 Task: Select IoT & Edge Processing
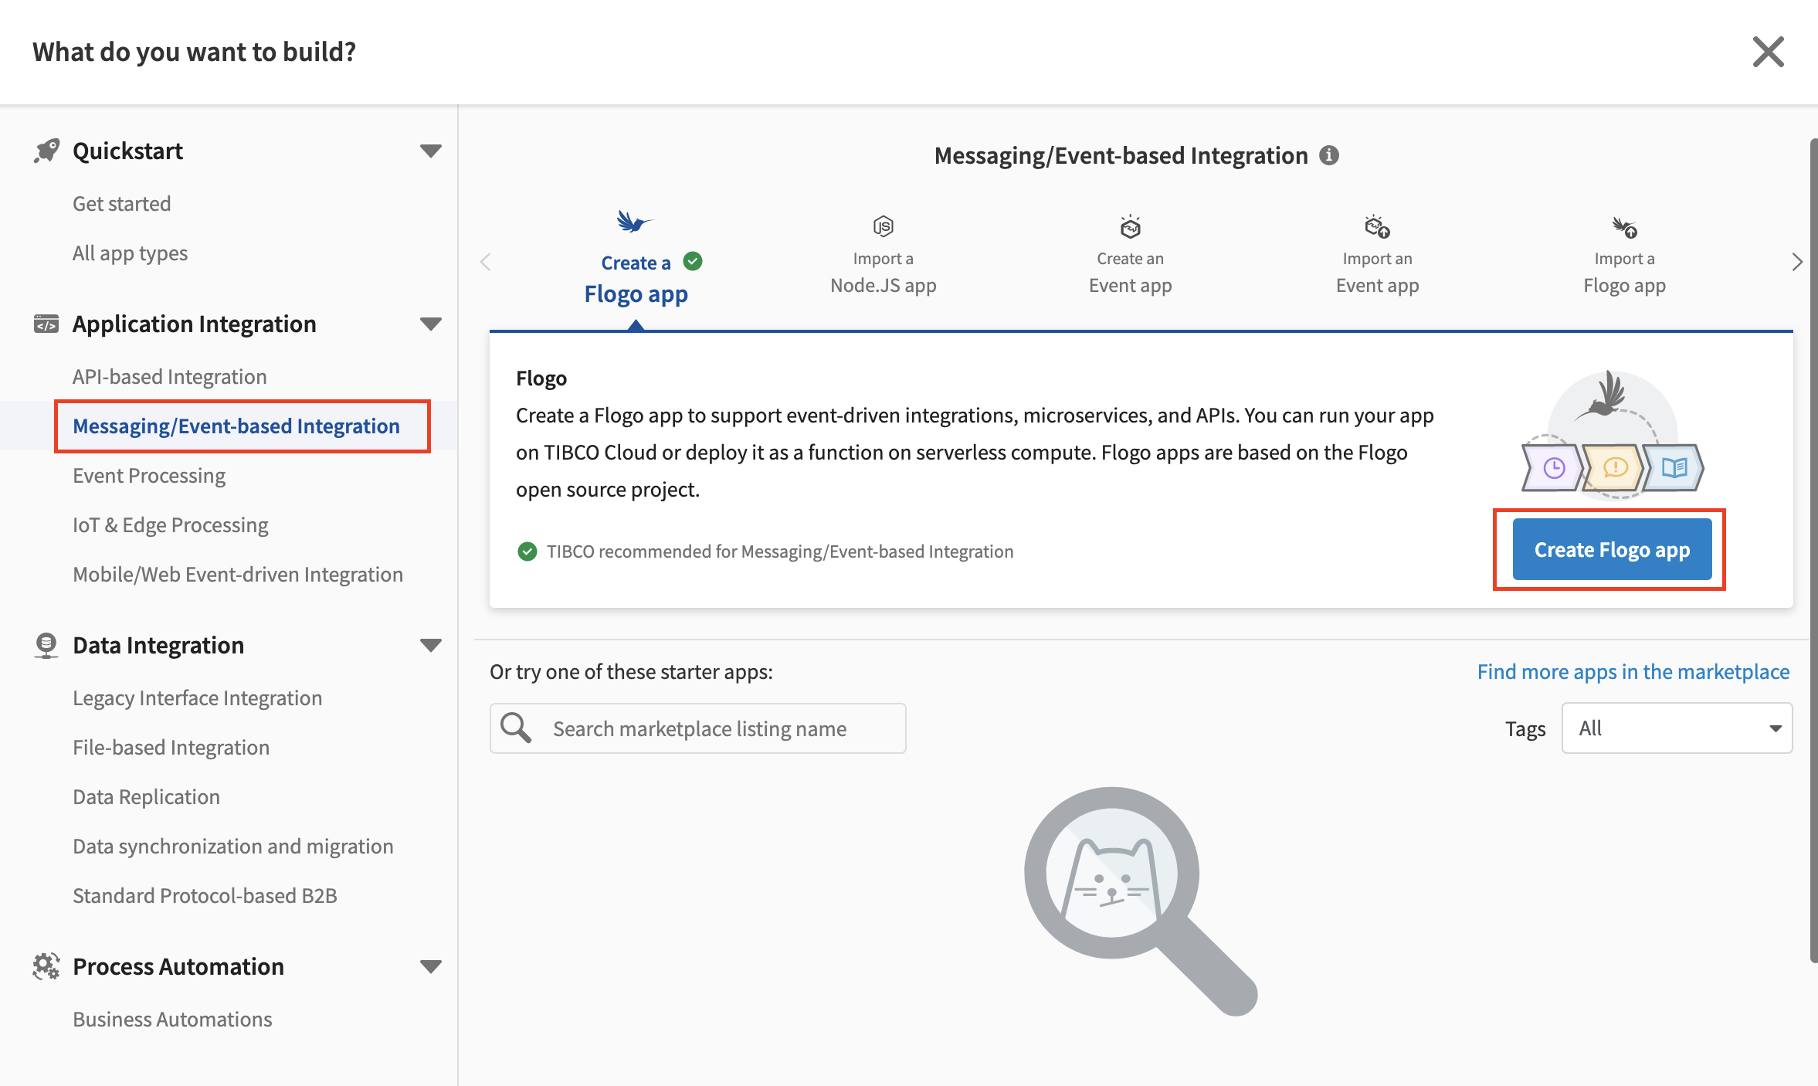point(171,525)
